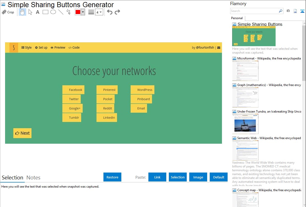306x207 pixels.
Task: Switch to the Notes tab
Action: 33,178
